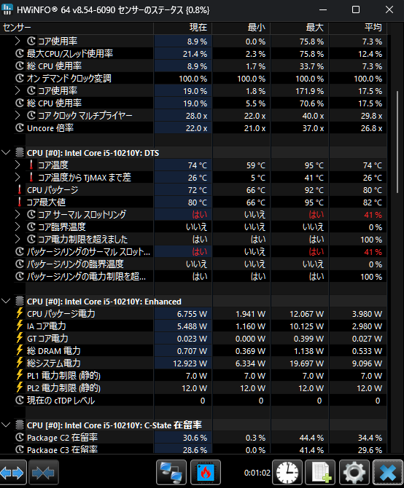The height and width of the screenshot is (488, 404).
Task: Click the CPU パッケージ電力 lightning icon
Action: click(x=20, y=313)
